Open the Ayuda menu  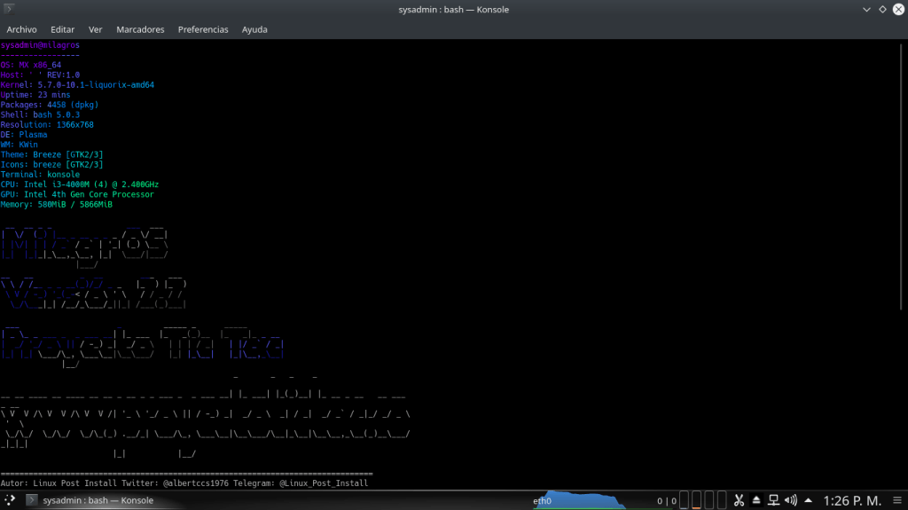pos(254,29)
